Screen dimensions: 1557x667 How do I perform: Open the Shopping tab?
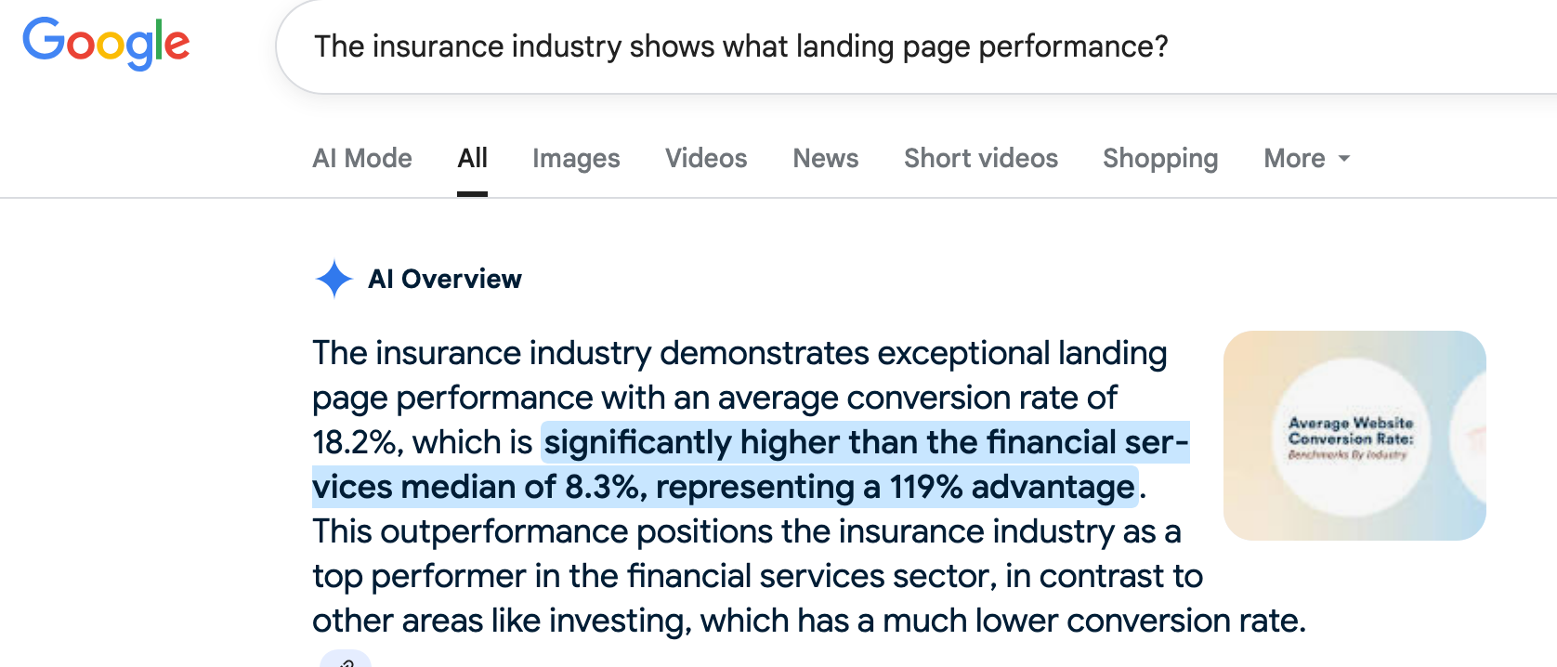[1160, 158]
